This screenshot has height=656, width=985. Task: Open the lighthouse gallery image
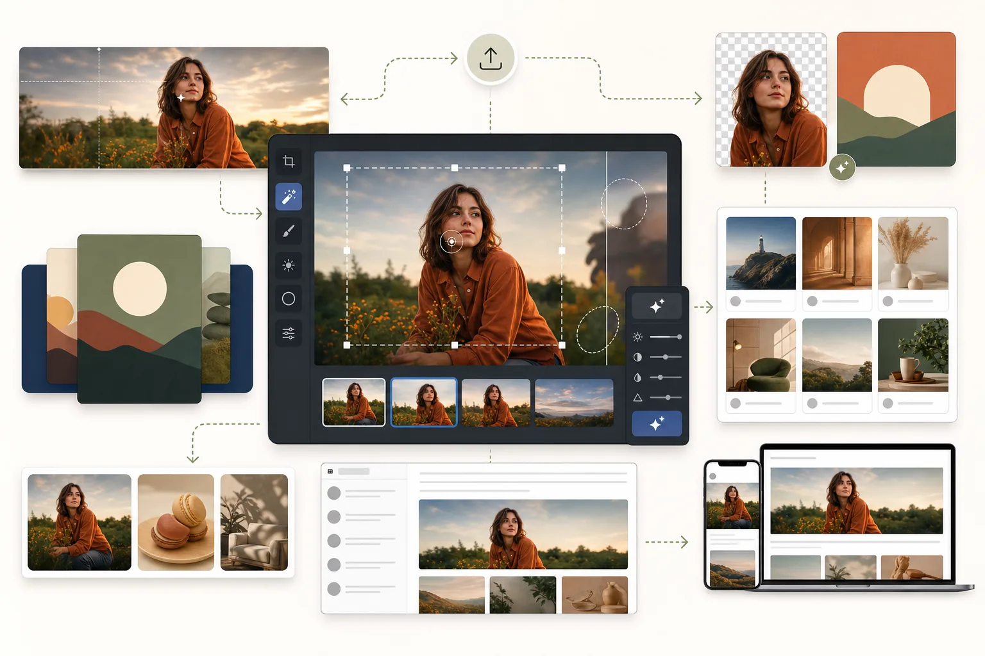pos(761,253)
